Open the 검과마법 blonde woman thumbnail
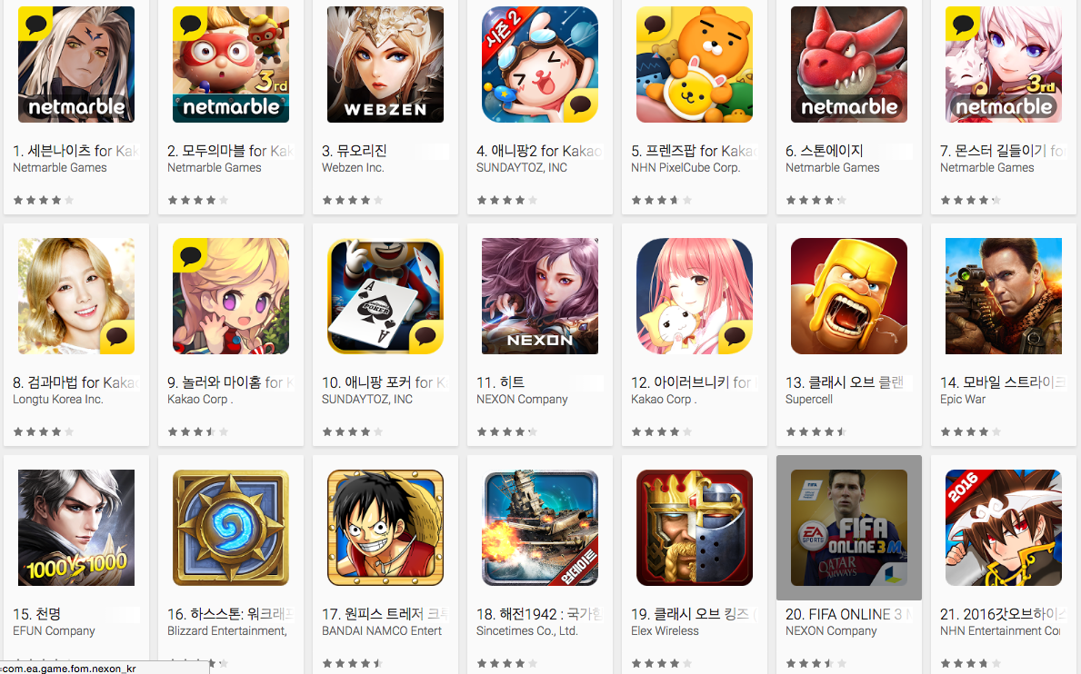1081x674 pixels. coord(76,296)
